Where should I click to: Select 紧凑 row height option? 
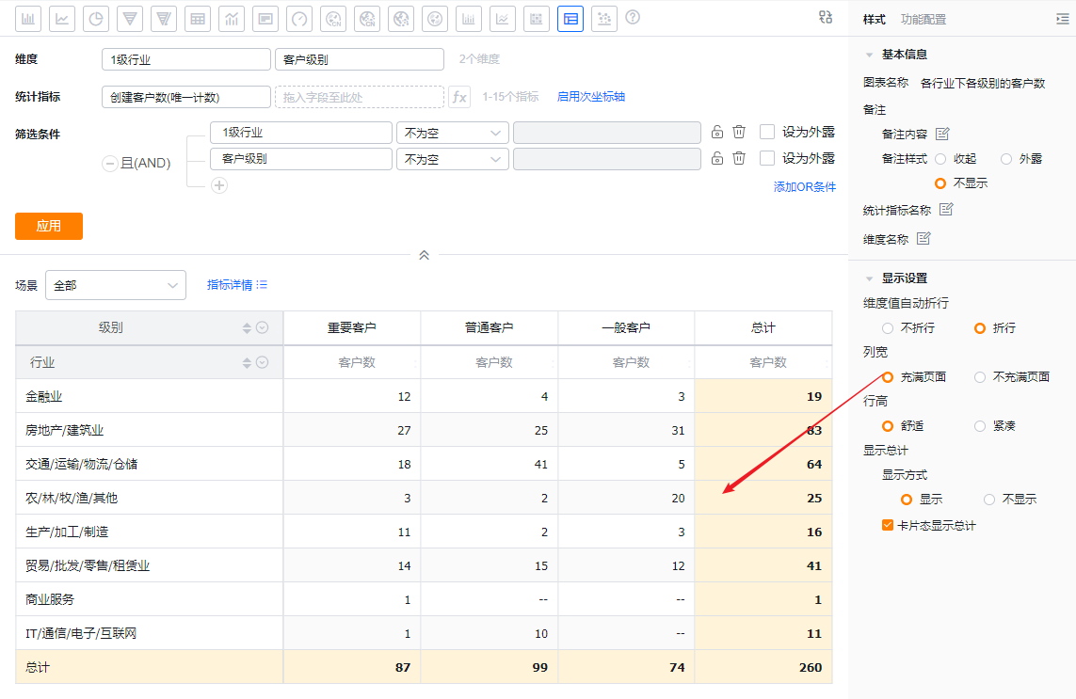point(980,426)
